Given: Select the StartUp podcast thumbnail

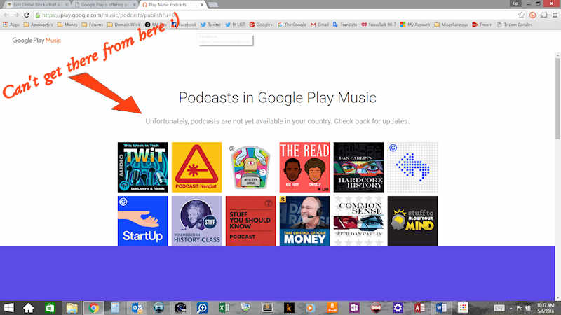Looking at the screenshot, I should pyautogui.click(x=142, y=221).
